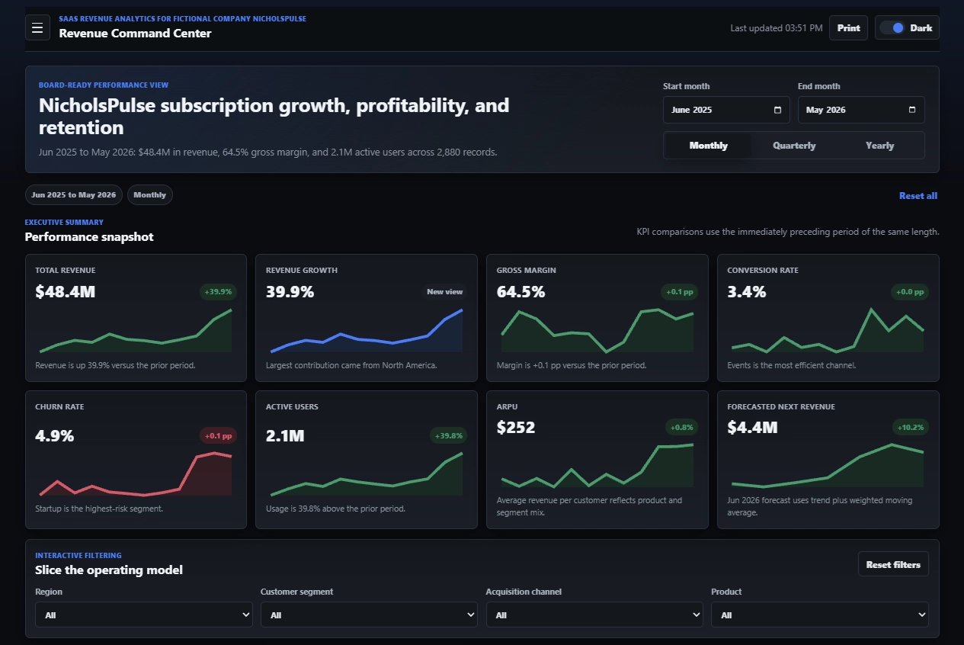964x645 pixels.
Task: Click 'Startup is the highest-risk segment' note
Action: pos(99,509)
